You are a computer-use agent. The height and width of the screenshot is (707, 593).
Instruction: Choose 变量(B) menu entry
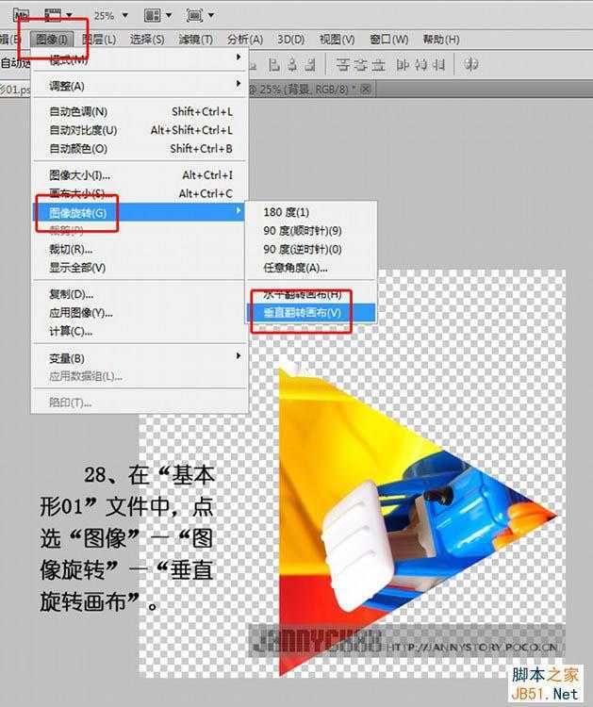(140, 358)
